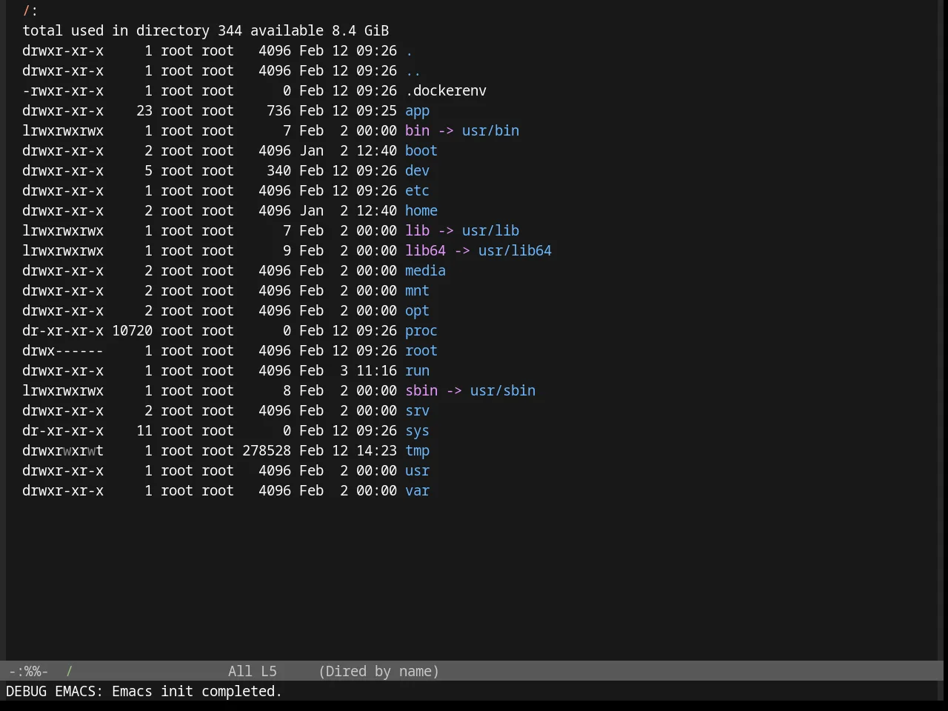The width and height of the screenshot is (948, 711).
Task: Click the 10720 link count of proc
Action: [132, 331]
